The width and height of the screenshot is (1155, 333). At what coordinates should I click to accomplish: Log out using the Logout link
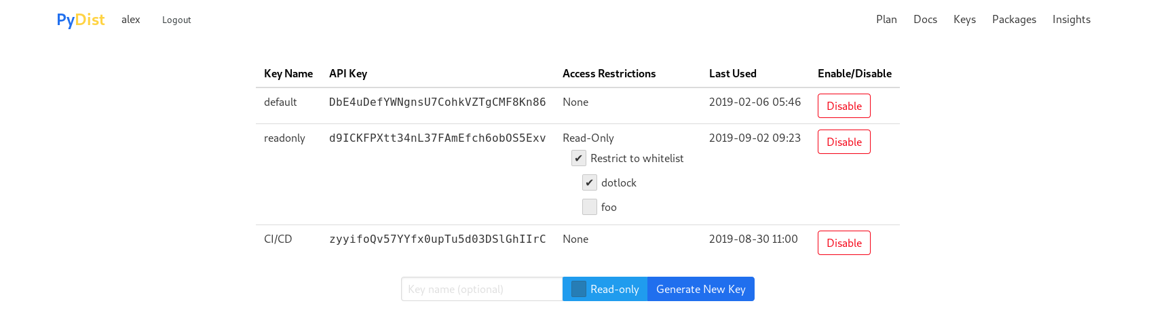[176, 20]
